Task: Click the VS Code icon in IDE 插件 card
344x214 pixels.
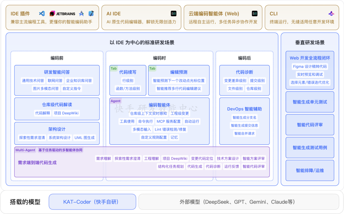Action: point(42,14)
